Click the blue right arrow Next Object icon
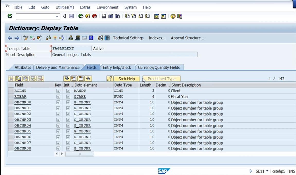The image size is (296, 175). coord(17,38)
